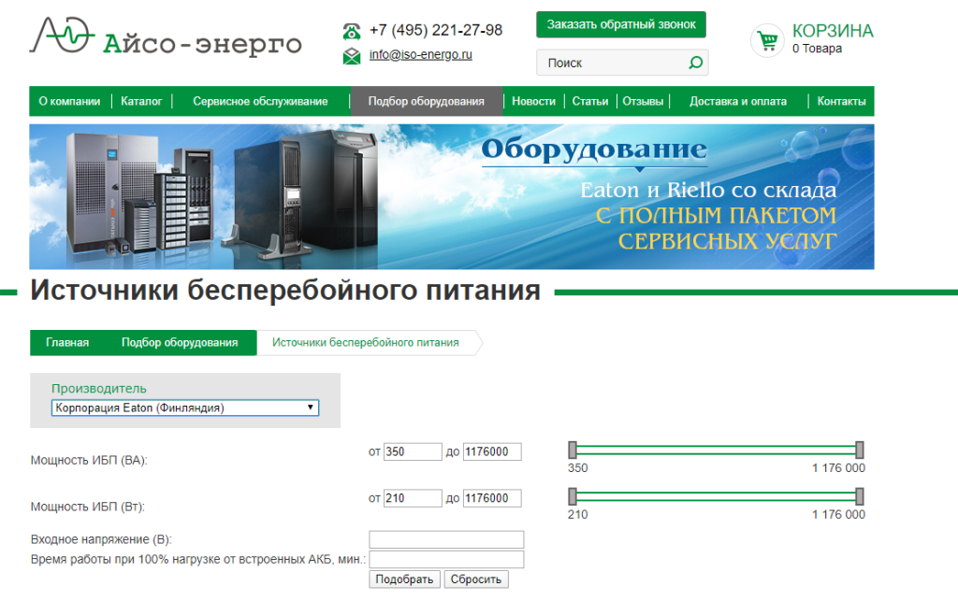Open Доставка и оплата menu item
Screen dimensions: 958x615
[x=738, y=101]
